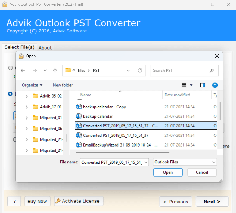Go forward in Open dialog
236x213 pixels.
coord(35,70)
